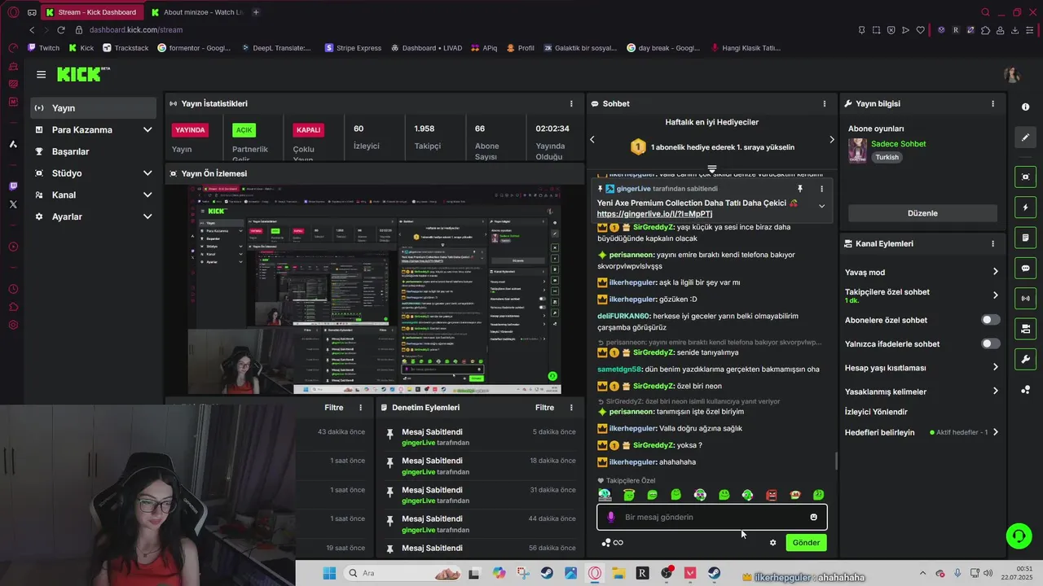Insert the red angry face emote
The width and height of the screenshot is (1043, 586).
(x=772, y=495)
